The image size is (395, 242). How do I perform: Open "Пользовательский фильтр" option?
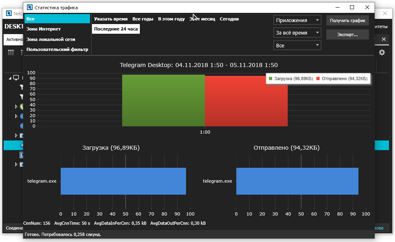point(57,49)
